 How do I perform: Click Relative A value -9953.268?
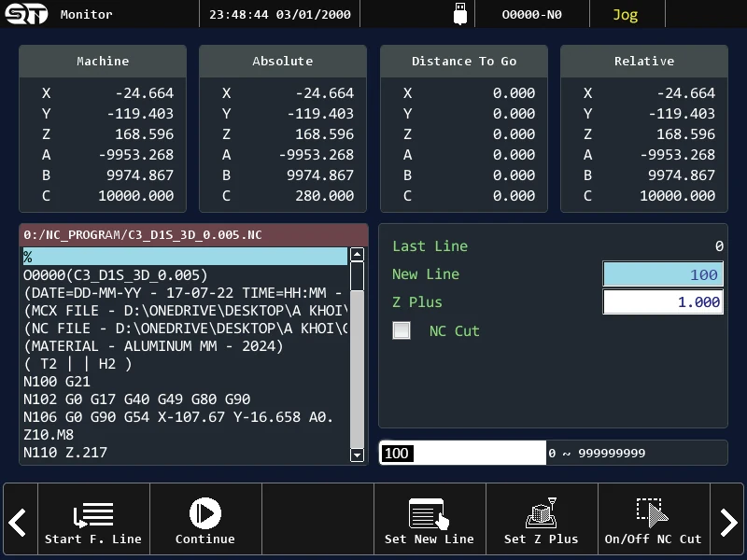(x=678, y=155)
